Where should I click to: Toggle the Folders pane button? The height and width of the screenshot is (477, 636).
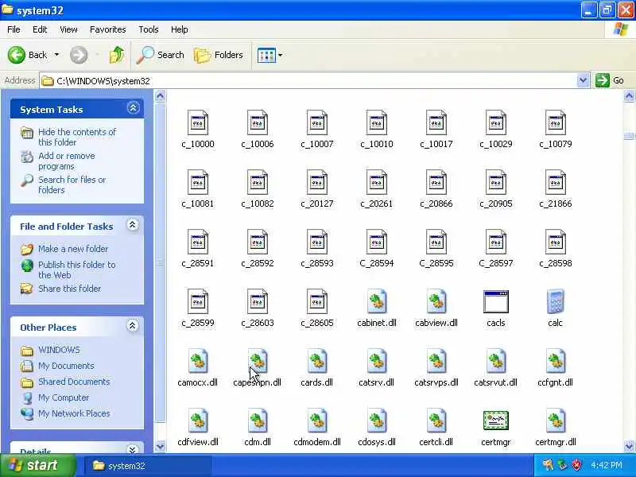[x=218, y=55]
